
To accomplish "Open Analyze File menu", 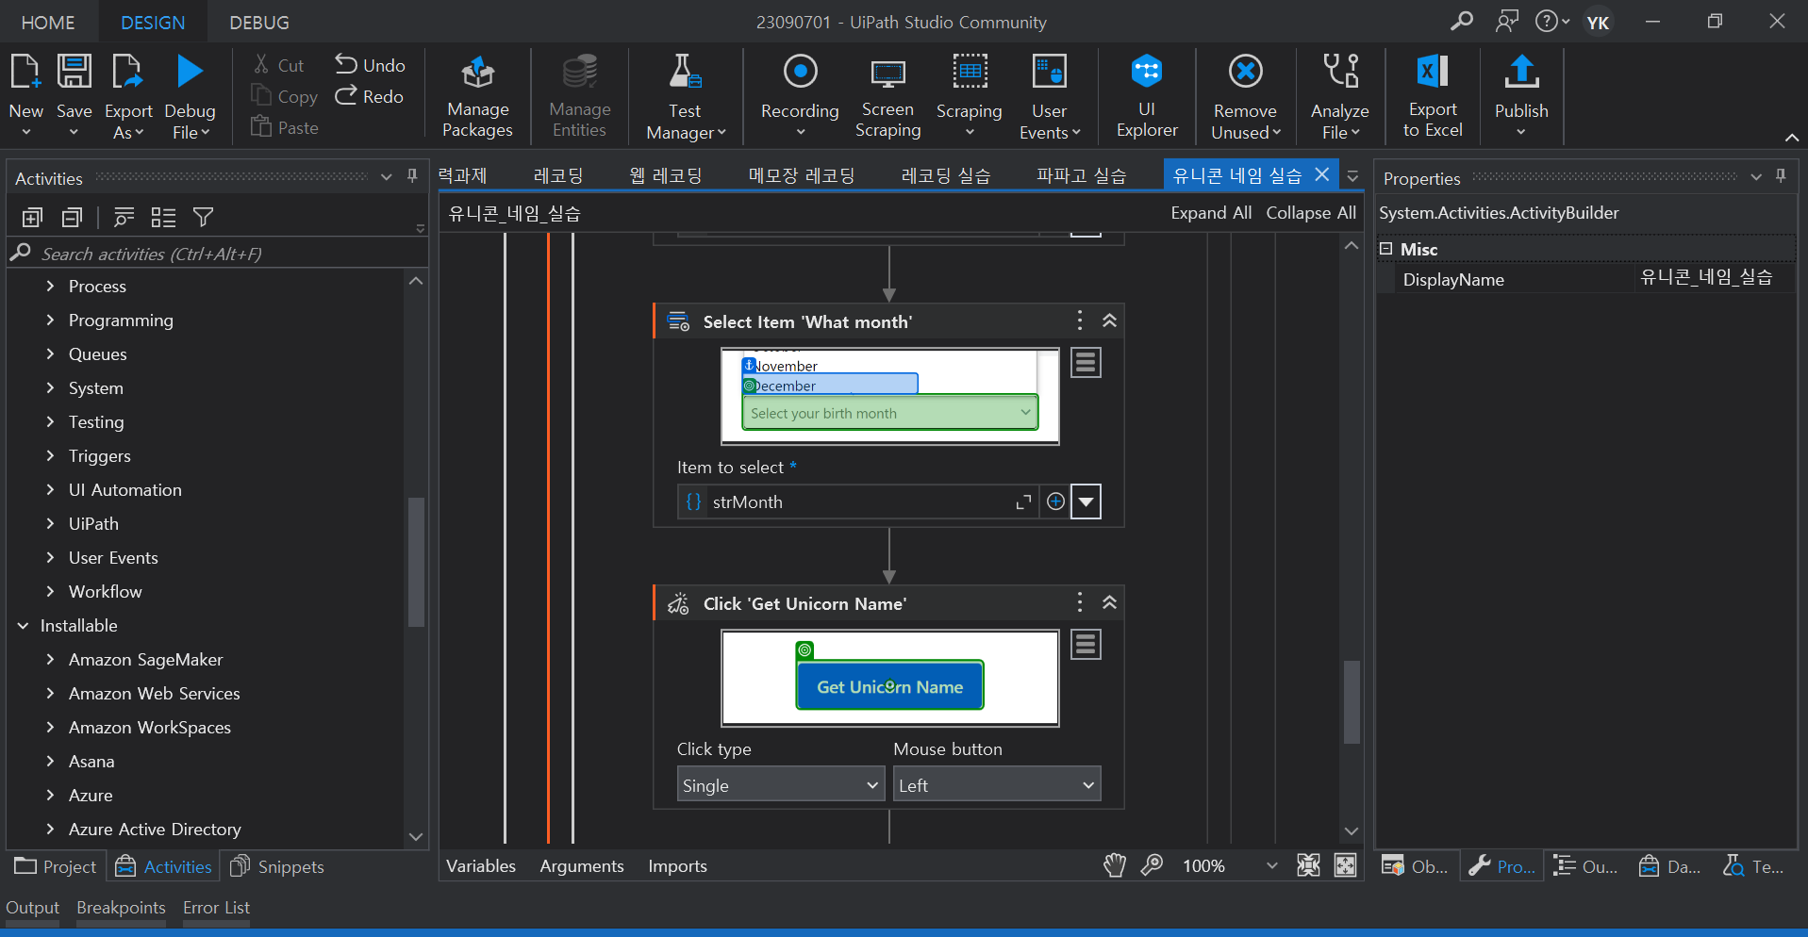I will (x=1339, y=98).
